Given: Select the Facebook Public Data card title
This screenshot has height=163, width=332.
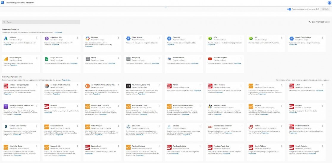Looking at the screenshot, I should point(221,146).
